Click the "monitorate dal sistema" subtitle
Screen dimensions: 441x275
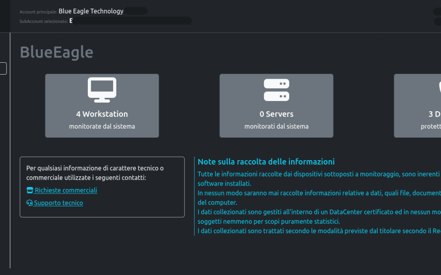tap(102, 126)
